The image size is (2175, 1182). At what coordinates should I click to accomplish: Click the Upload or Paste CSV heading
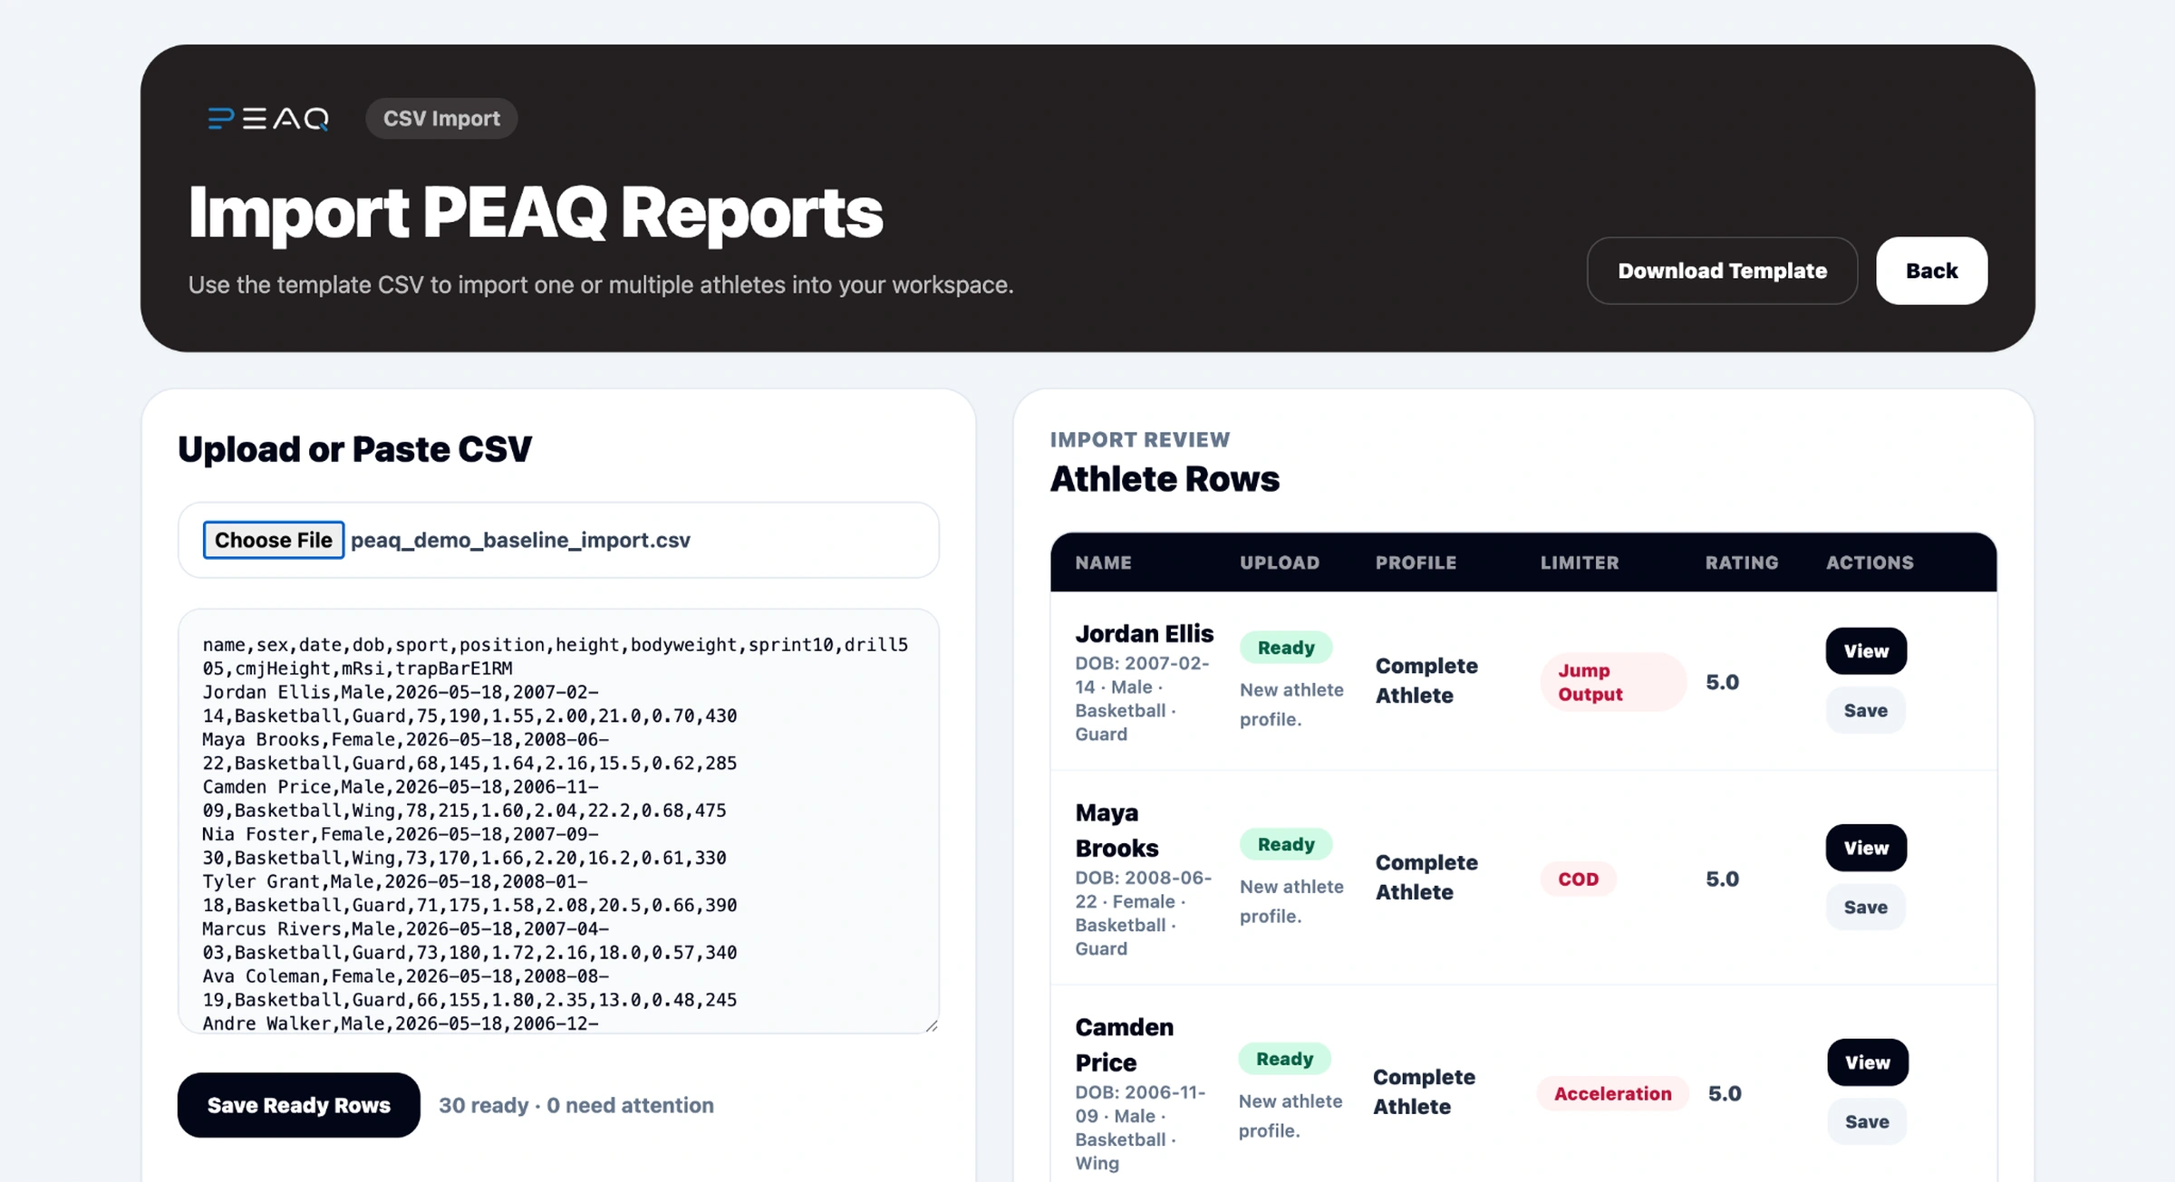[x=354, y=449]
